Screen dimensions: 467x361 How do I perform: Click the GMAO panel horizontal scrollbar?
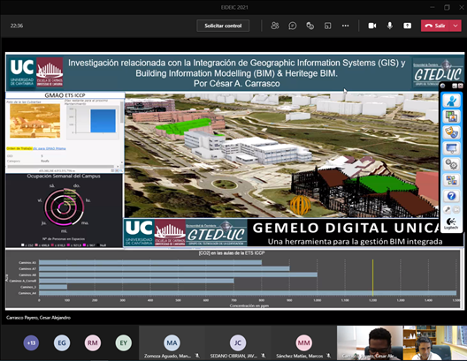click(60, 167)
